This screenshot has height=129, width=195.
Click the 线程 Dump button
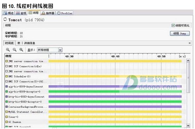(x=180, y=33)
